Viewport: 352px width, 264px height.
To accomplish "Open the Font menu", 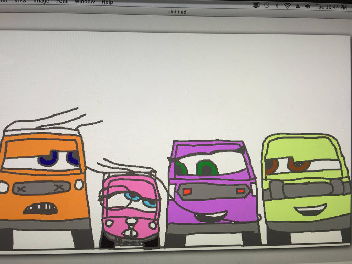I will tap(62, 2).
